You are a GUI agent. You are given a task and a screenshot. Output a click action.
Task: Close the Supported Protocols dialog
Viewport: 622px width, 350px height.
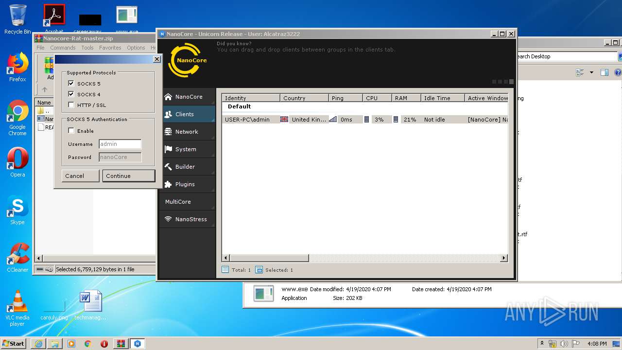156,59
